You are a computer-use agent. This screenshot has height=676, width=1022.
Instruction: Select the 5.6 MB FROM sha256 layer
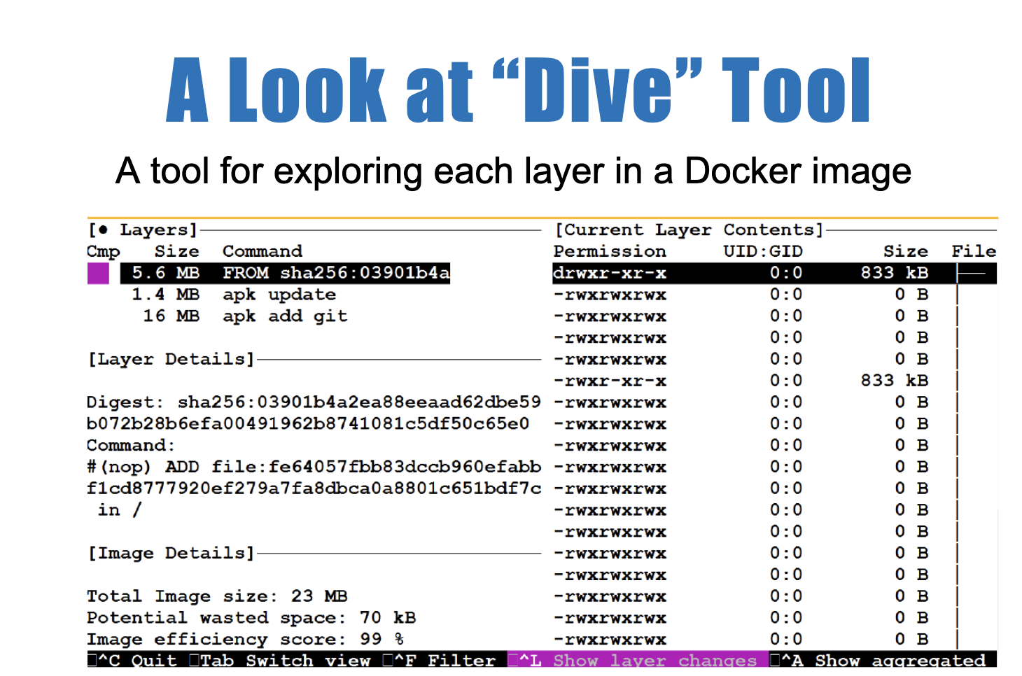[x=285, y=273]
